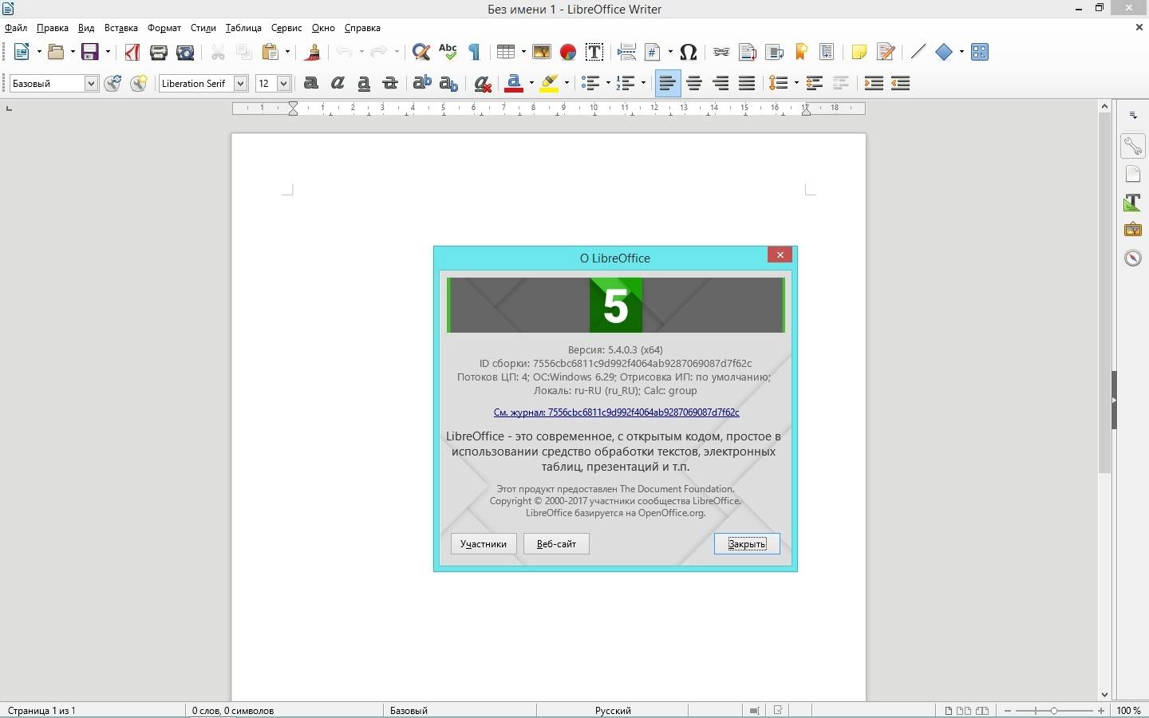Click the New document icon
1149x718 pixels.
[22, 52]
